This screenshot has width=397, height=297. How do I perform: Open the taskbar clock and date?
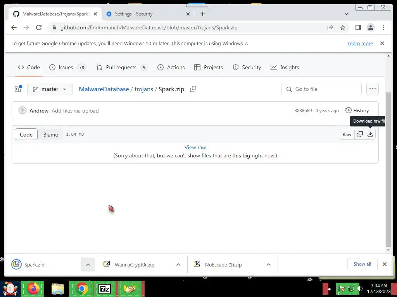pyautogui.click(x=379, y=288)
